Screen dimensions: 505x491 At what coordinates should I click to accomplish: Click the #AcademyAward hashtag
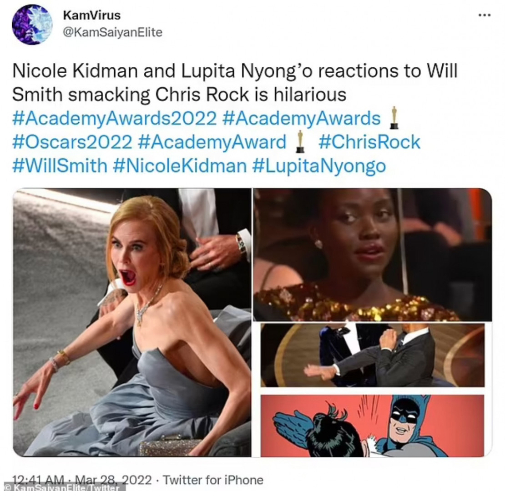[212, 142]
